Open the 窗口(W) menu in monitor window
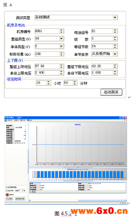 coord(23,120)
